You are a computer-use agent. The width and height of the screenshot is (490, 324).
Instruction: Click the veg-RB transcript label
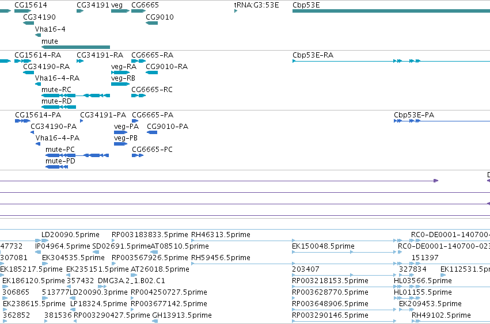click(x=123, y=78)
